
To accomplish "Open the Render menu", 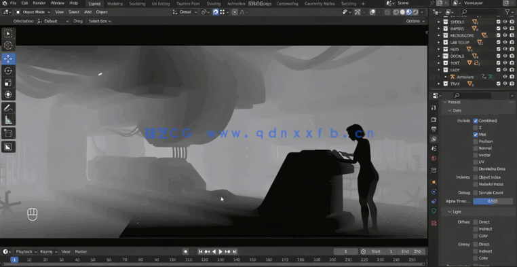I will click(39, 3).
